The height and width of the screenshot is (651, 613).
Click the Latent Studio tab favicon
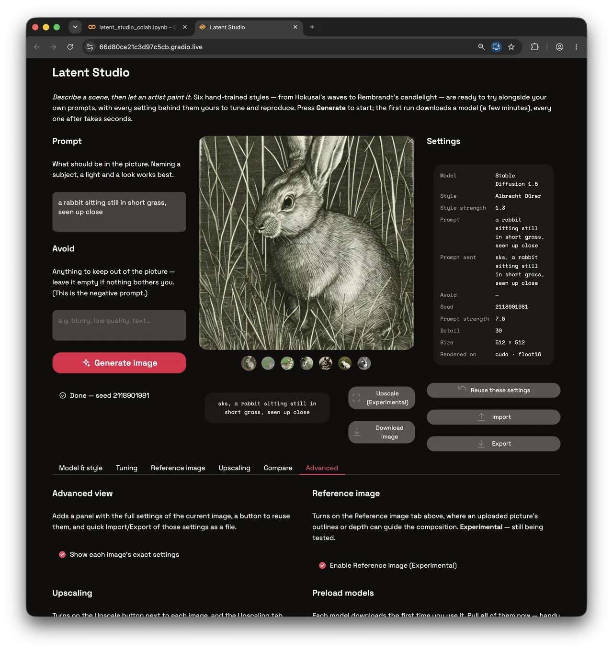(x=203, y=27)
